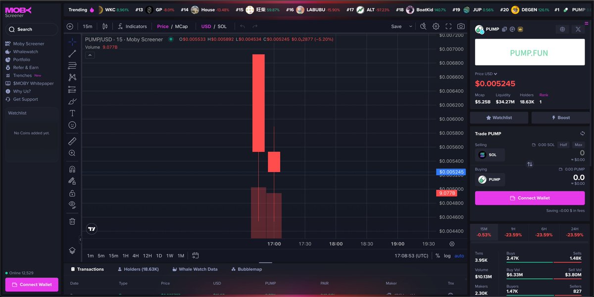
Task: Open the PUMP token X profile
Action: [578, 29]
